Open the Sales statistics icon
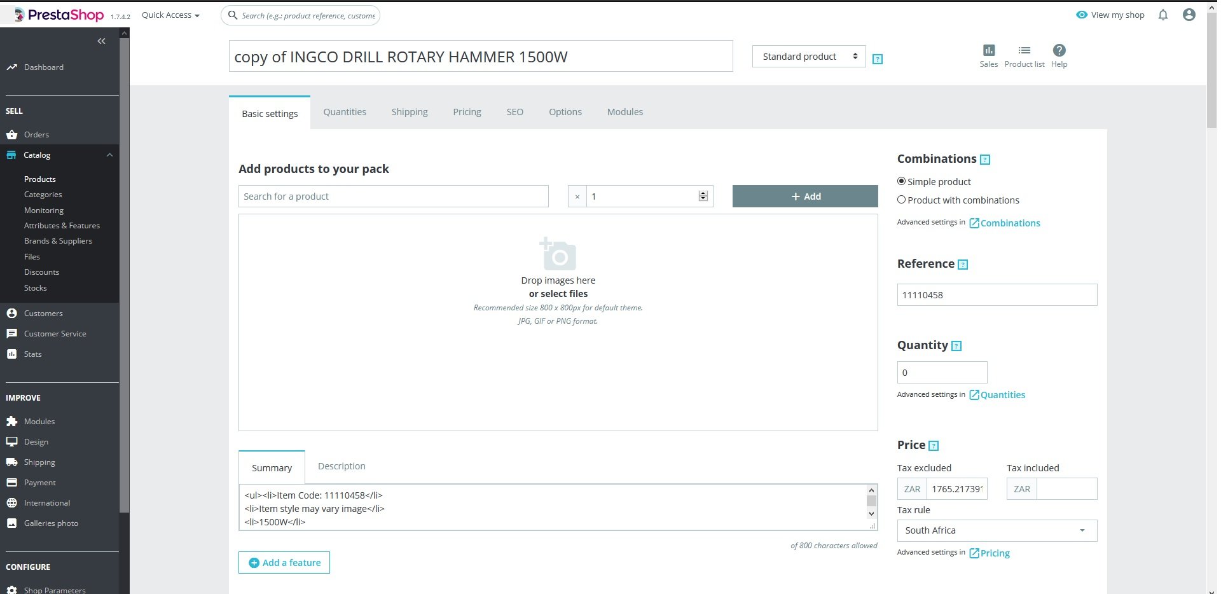The width and height of the screenshot is (1221, 594). [x=988, y=50]
